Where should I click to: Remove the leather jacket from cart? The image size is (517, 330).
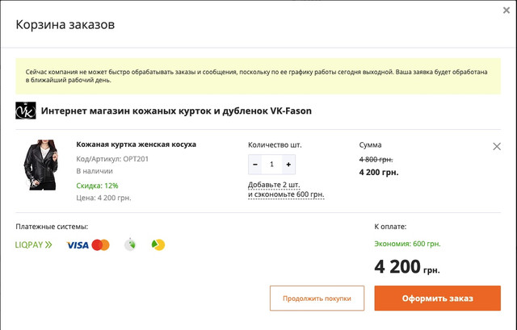(497, 147)
